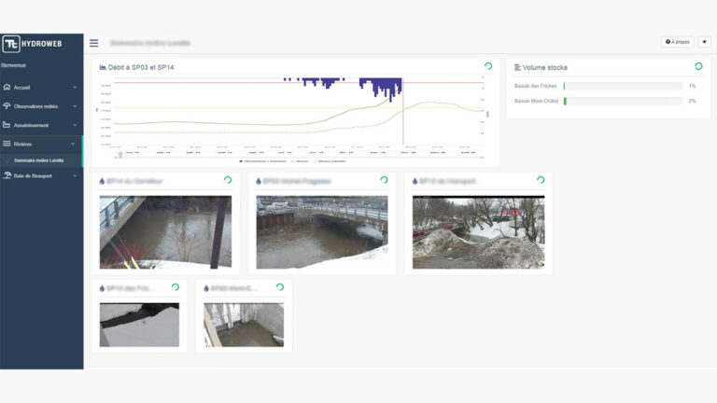The height and width of the screenshot is (403, 717).
Task: Open the À propos button
Action: (x=678, y=42)
